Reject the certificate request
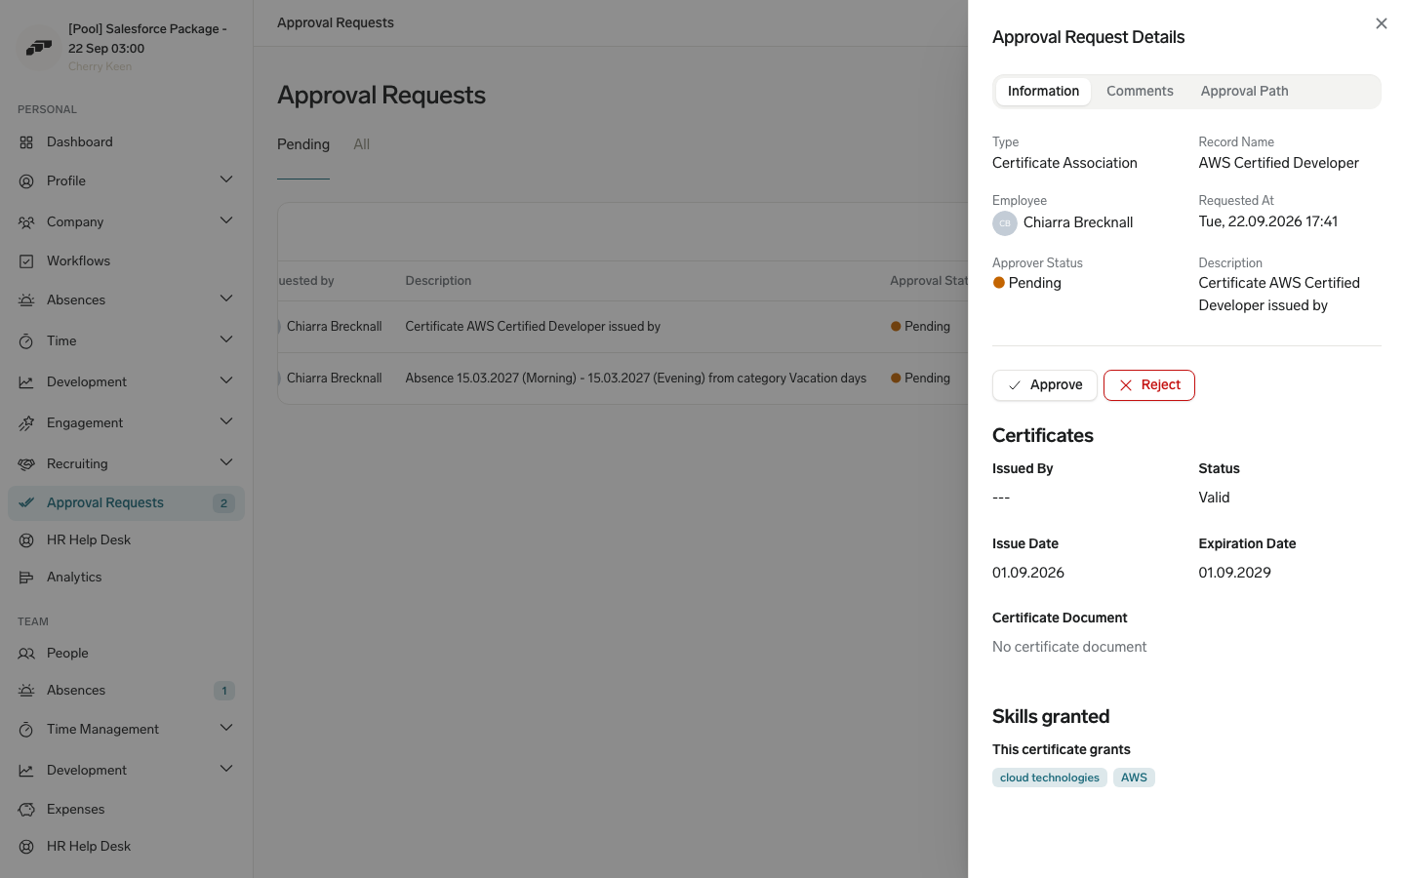Screen dimensions: 1405x878 (1149, 385)
